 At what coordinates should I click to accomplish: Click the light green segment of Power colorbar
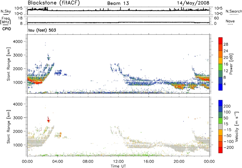[221, 67]
